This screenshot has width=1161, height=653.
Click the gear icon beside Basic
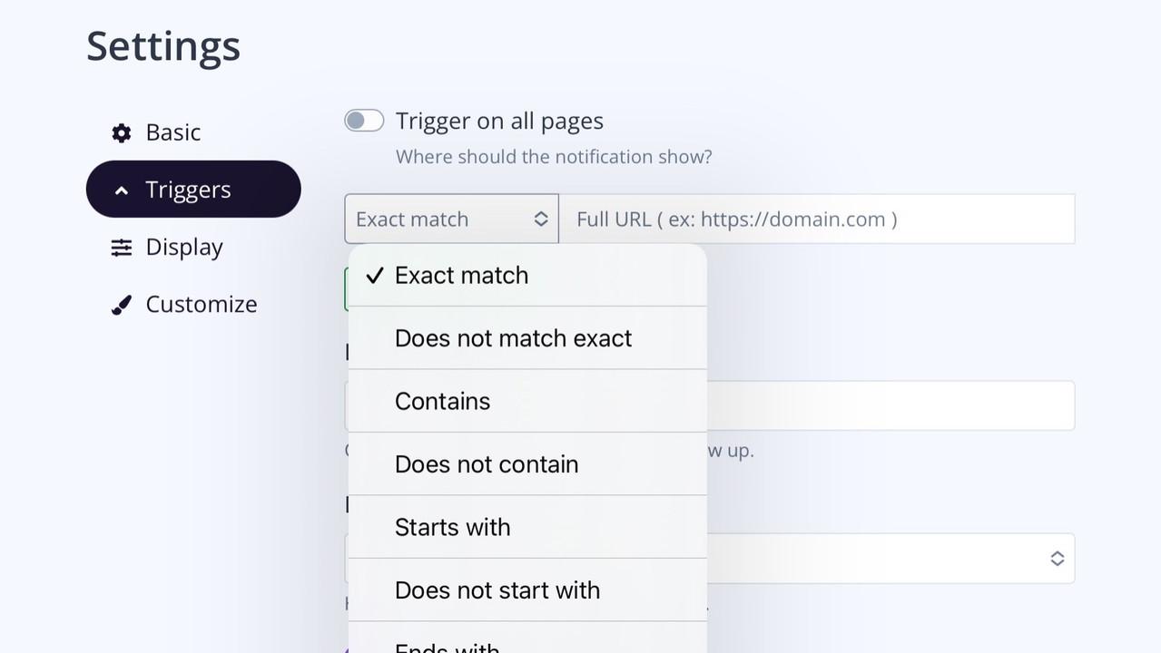pyautogui.click(x=122, y=133)
